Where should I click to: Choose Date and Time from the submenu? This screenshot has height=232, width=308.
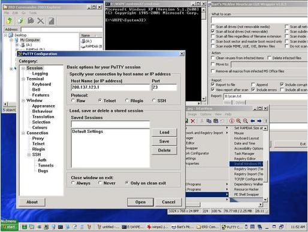click(x=244, y=143)
